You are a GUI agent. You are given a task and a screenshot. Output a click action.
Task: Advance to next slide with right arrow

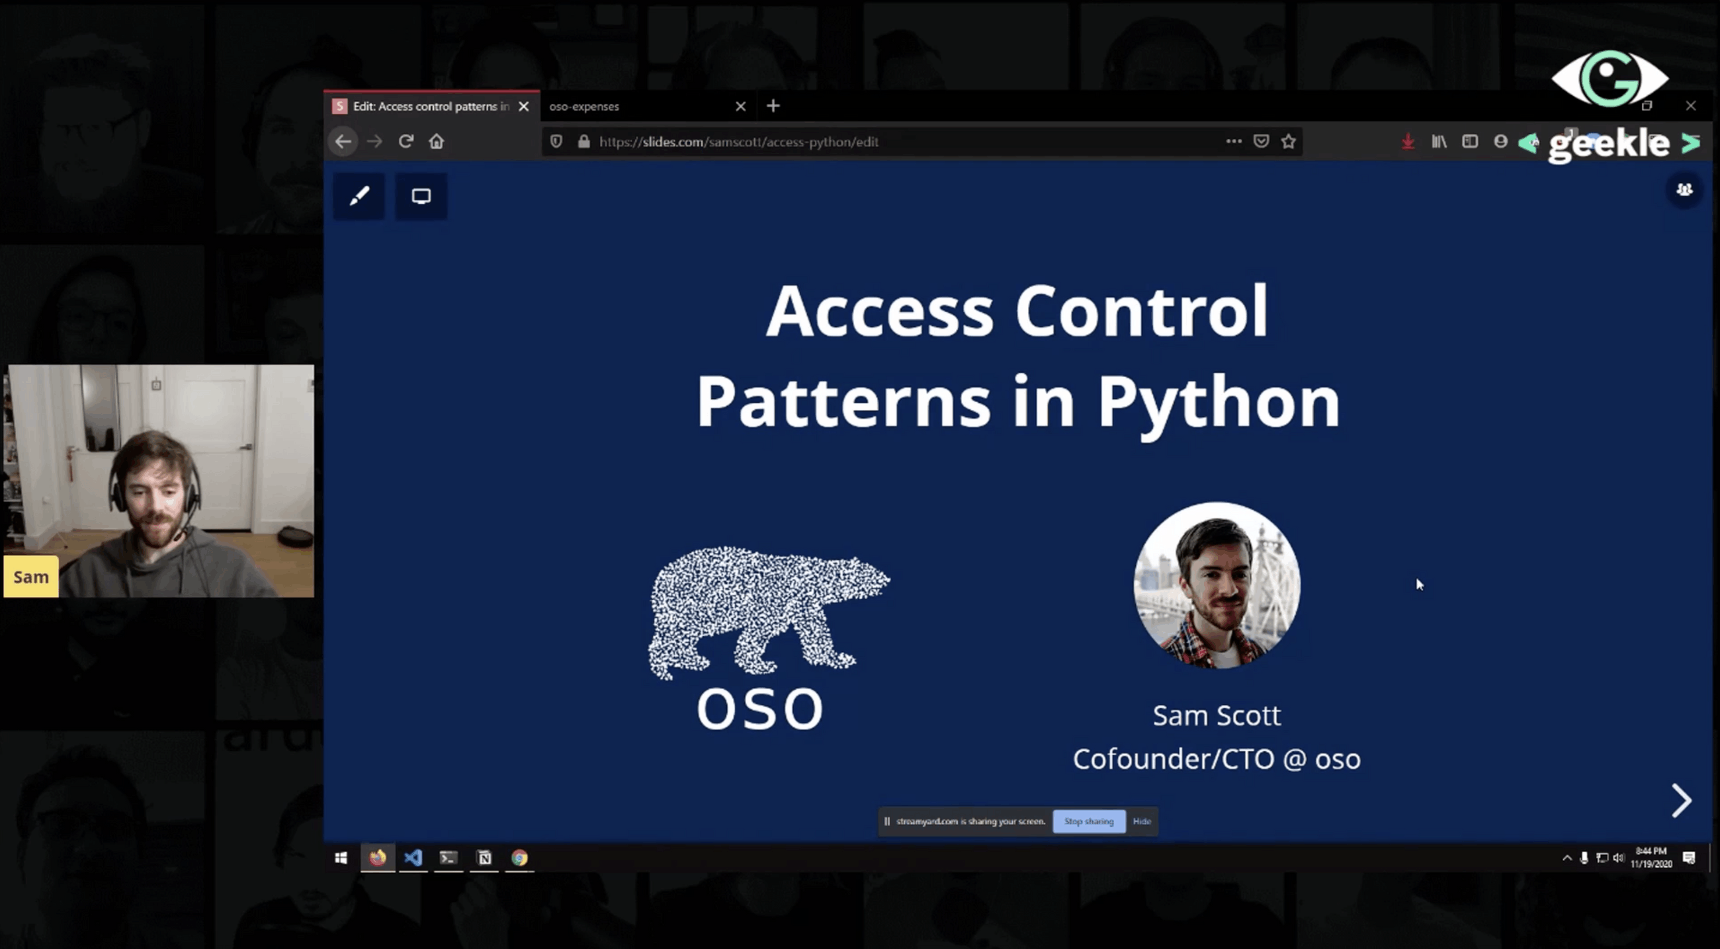(x=1680, y=800)
